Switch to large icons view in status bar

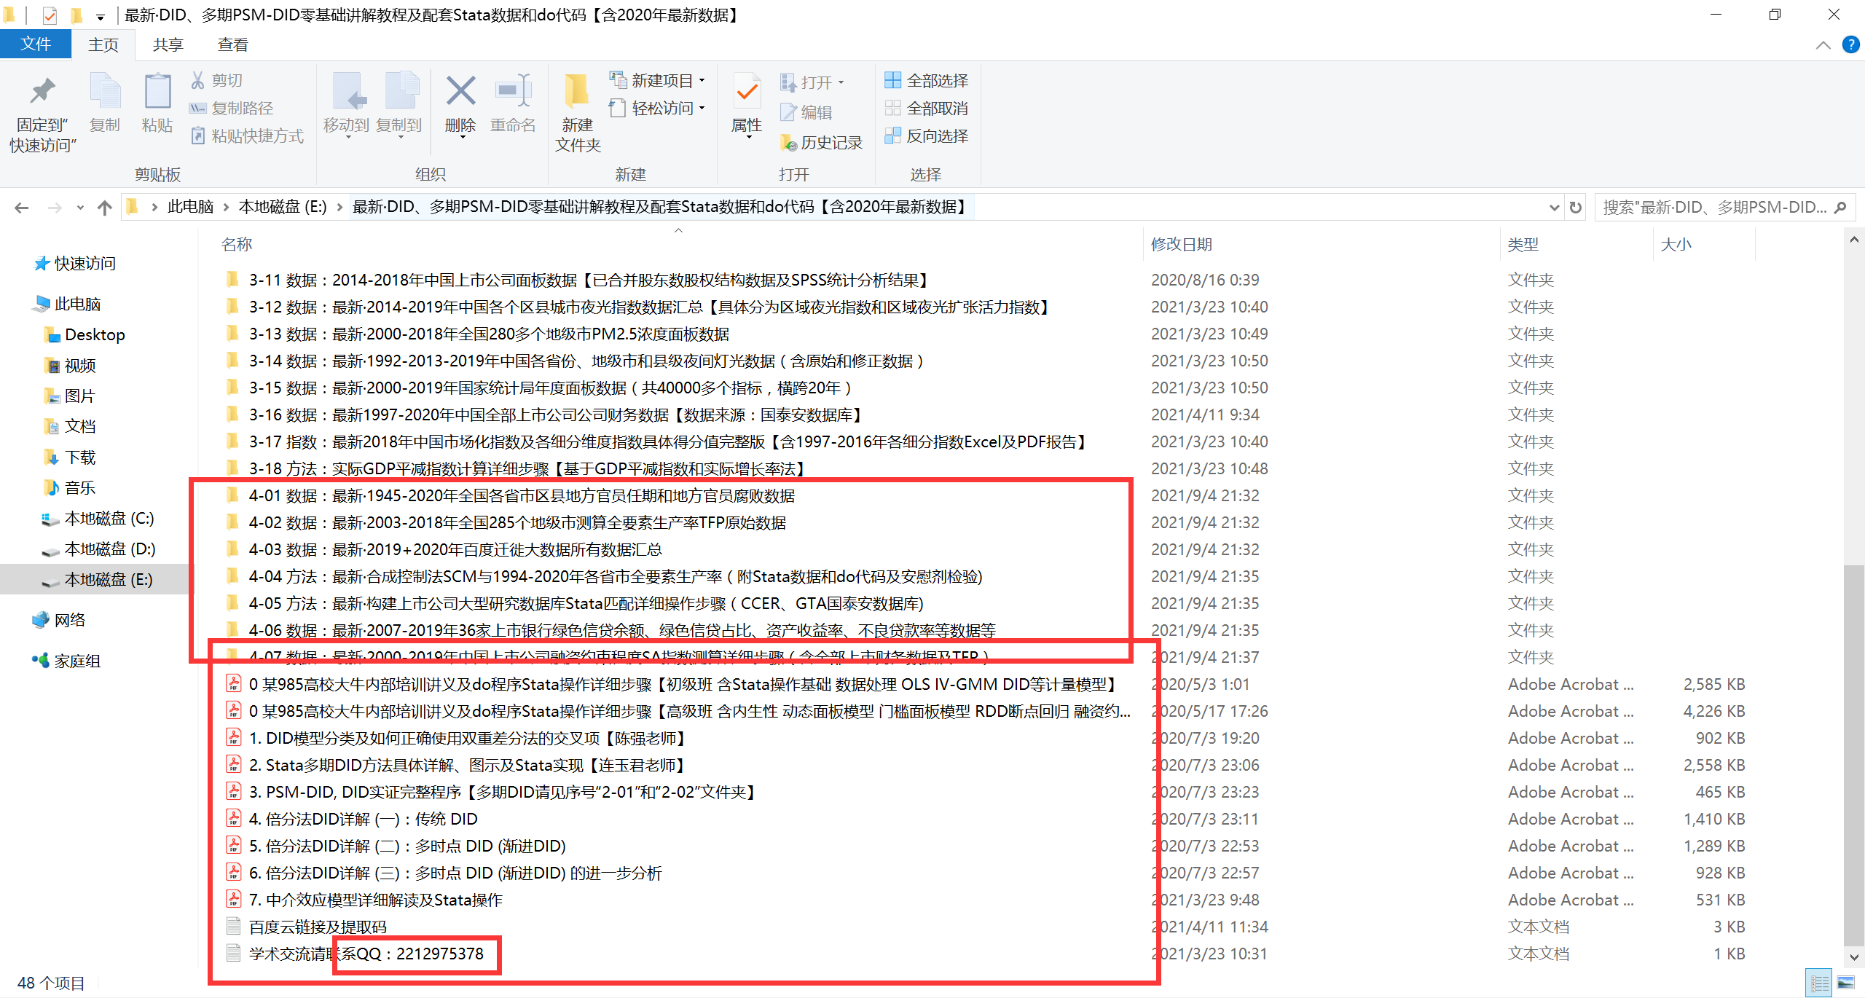click(1846, 983)
